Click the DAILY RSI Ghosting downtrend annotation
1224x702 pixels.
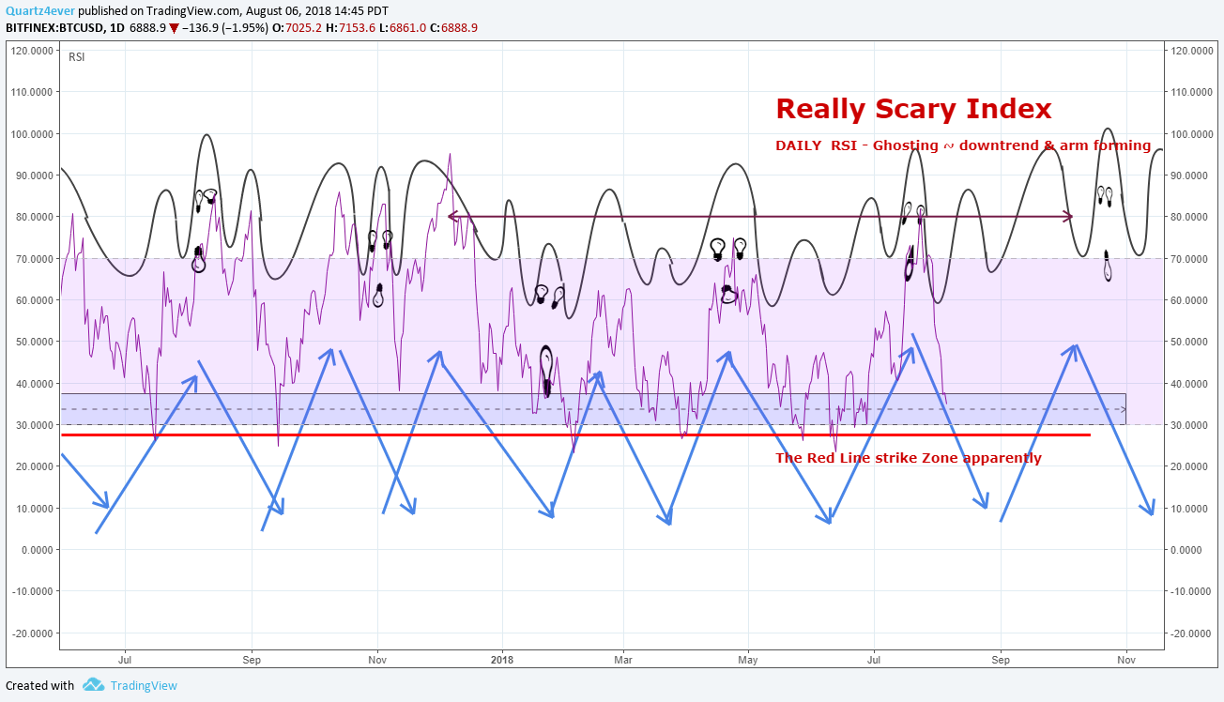pyautogui.click(x=963, y=145)
